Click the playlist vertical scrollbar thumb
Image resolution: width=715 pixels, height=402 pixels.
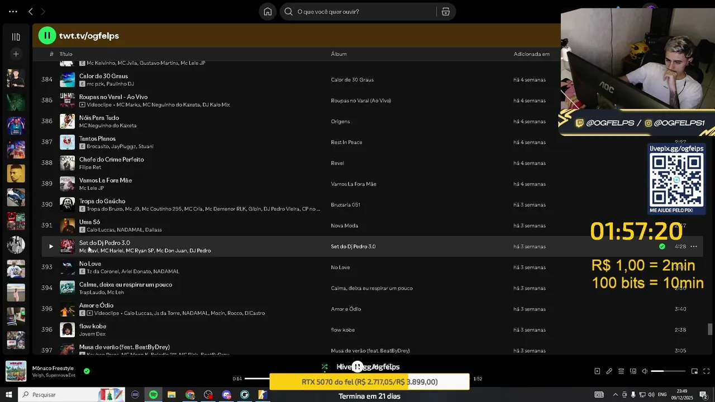point(711,329)
